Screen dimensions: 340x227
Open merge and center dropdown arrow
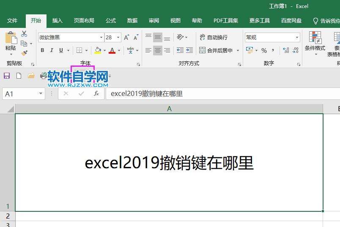[238, 51]
